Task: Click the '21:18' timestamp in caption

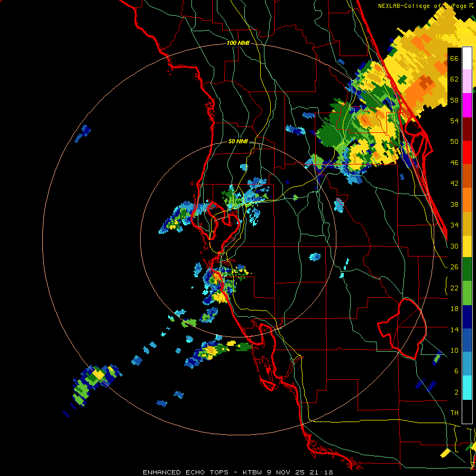Action: [322, 472]
